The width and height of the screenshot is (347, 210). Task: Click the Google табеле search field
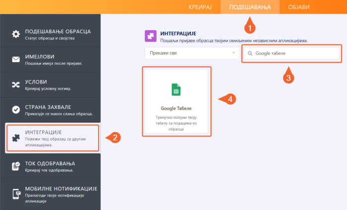[291, 54]
